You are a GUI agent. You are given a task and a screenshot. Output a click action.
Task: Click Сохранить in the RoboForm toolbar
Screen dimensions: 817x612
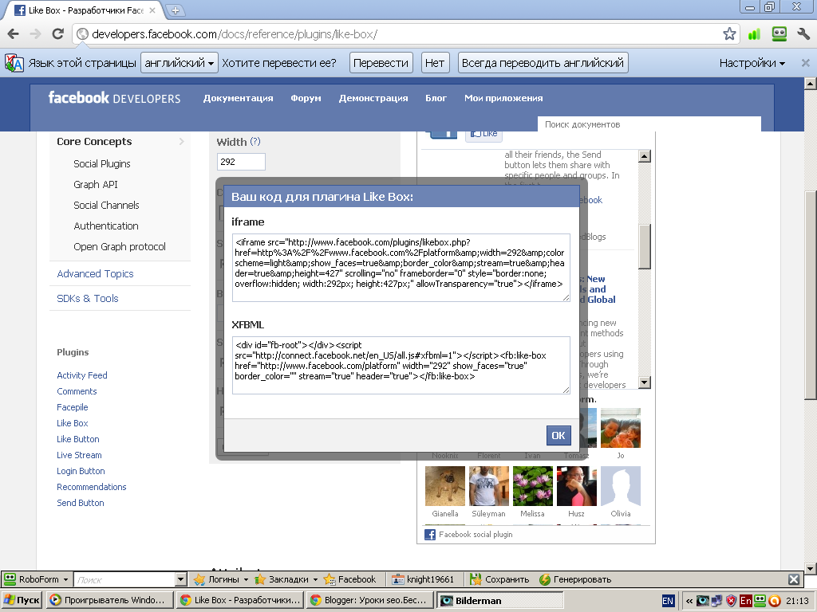499,579
